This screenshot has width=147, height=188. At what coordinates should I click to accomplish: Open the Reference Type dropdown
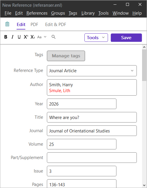pos(92,71)
